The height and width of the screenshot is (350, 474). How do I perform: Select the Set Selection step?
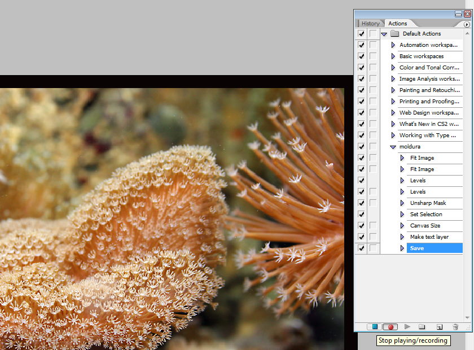(426, 215)
